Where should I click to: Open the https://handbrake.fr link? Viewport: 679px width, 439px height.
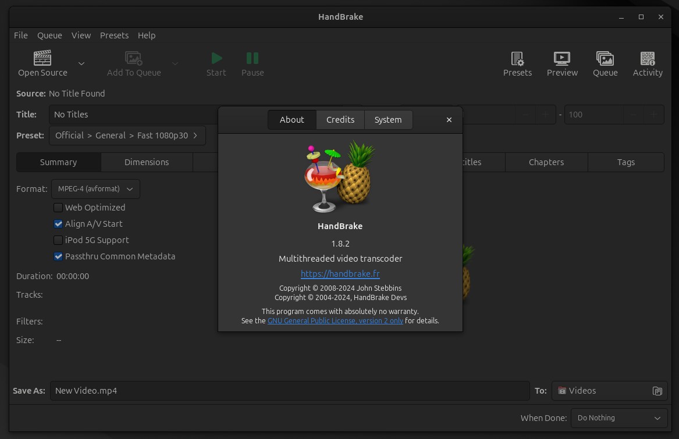(x=340, y=274)
